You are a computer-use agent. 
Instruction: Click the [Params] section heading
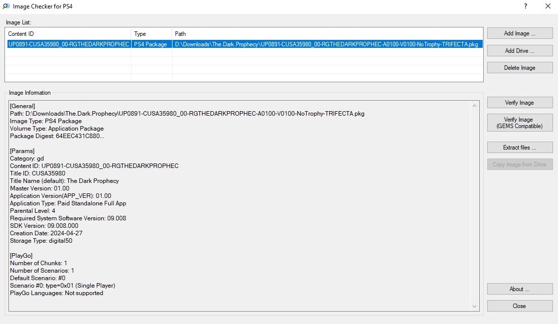(22, 151)
